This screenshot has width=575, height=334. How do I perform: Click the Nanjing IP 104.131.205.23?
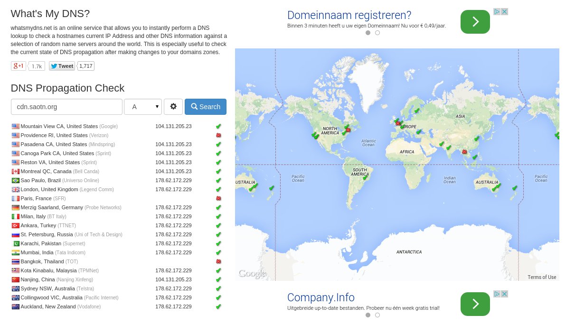pos(173,279)
